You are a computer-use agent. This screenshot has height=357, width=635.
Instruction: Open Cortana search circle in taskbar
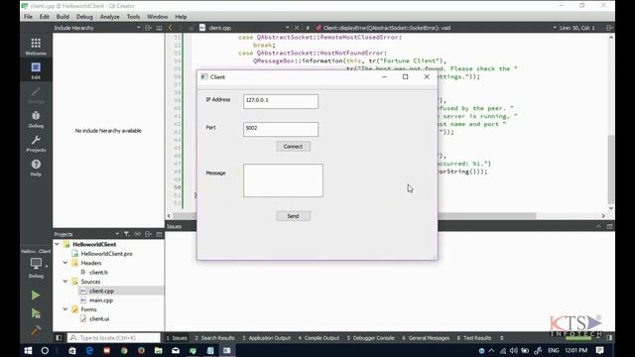[45, 350]
